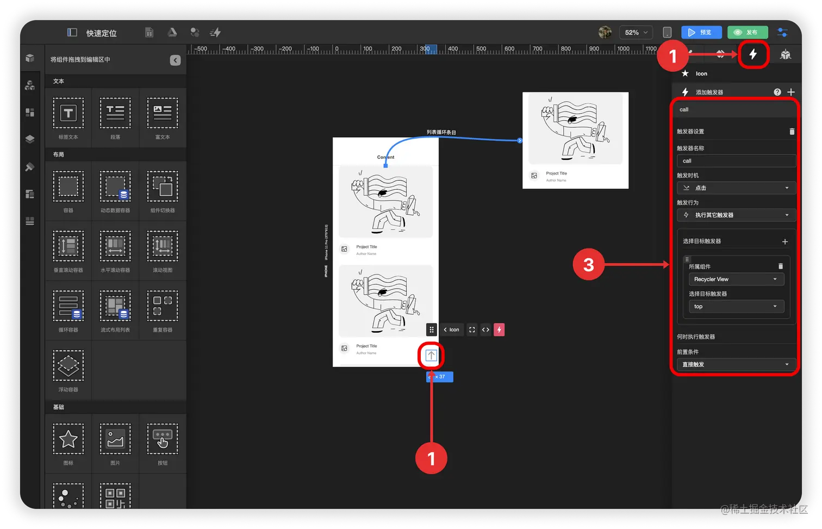The width and height of the screenshot is (822, 529).
Task: Open the layers stack sidebar tab
Action: pos(30,139)
